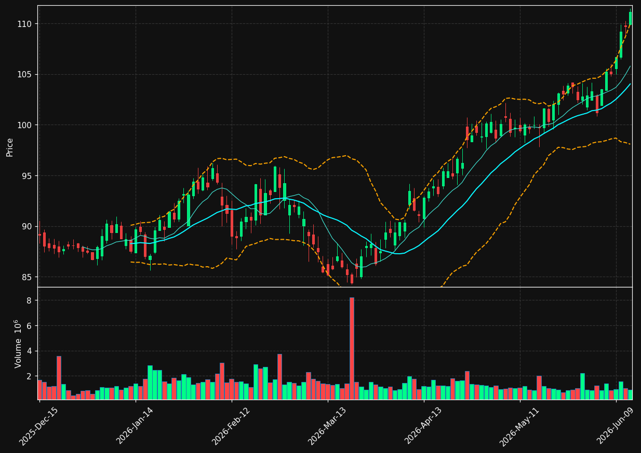Click the 8 volume axis label
This screenshot has height=453, width=641.
point(29,300)
